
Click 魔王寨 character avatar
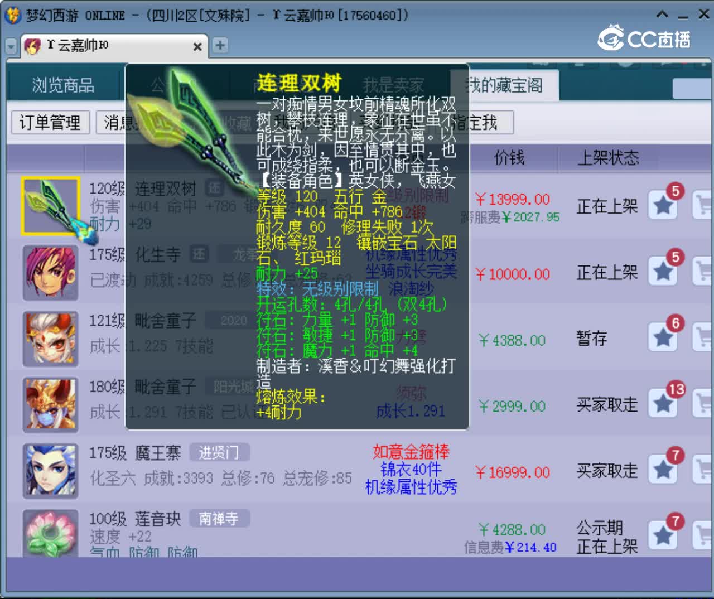click(51, 471)
